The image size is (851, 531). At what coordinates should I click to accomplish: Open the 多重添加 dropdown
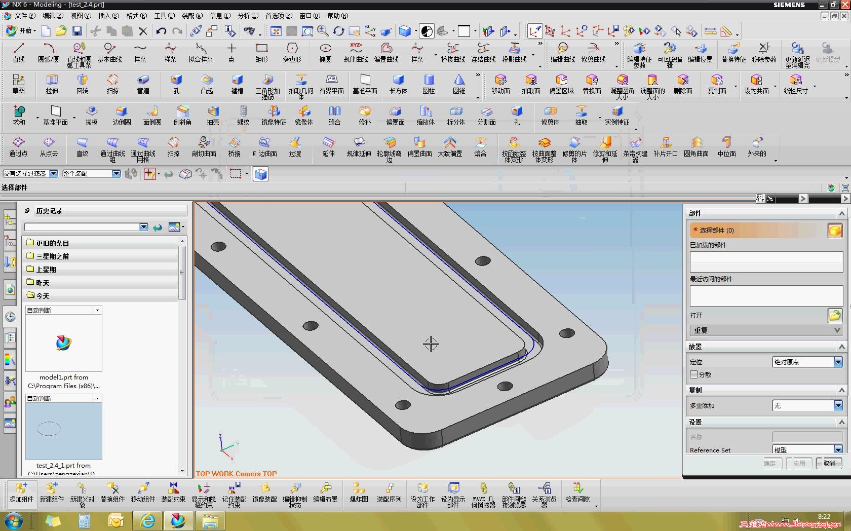(x=838, y=405)
